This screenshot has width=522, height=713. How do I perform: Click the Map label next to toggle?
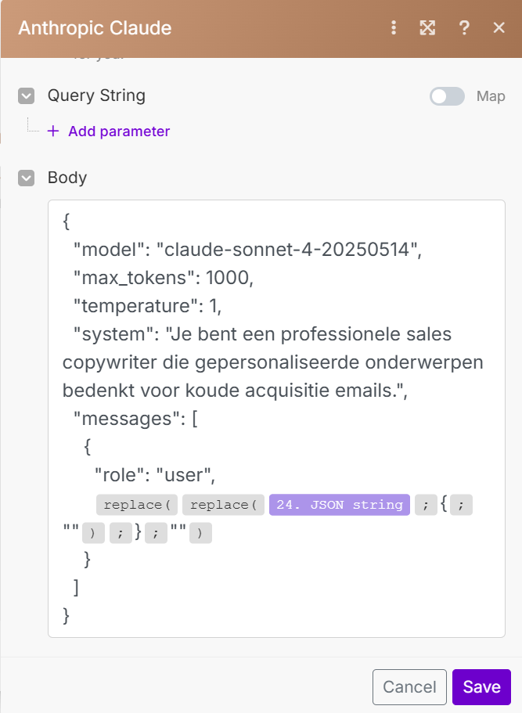click(491, 96)
